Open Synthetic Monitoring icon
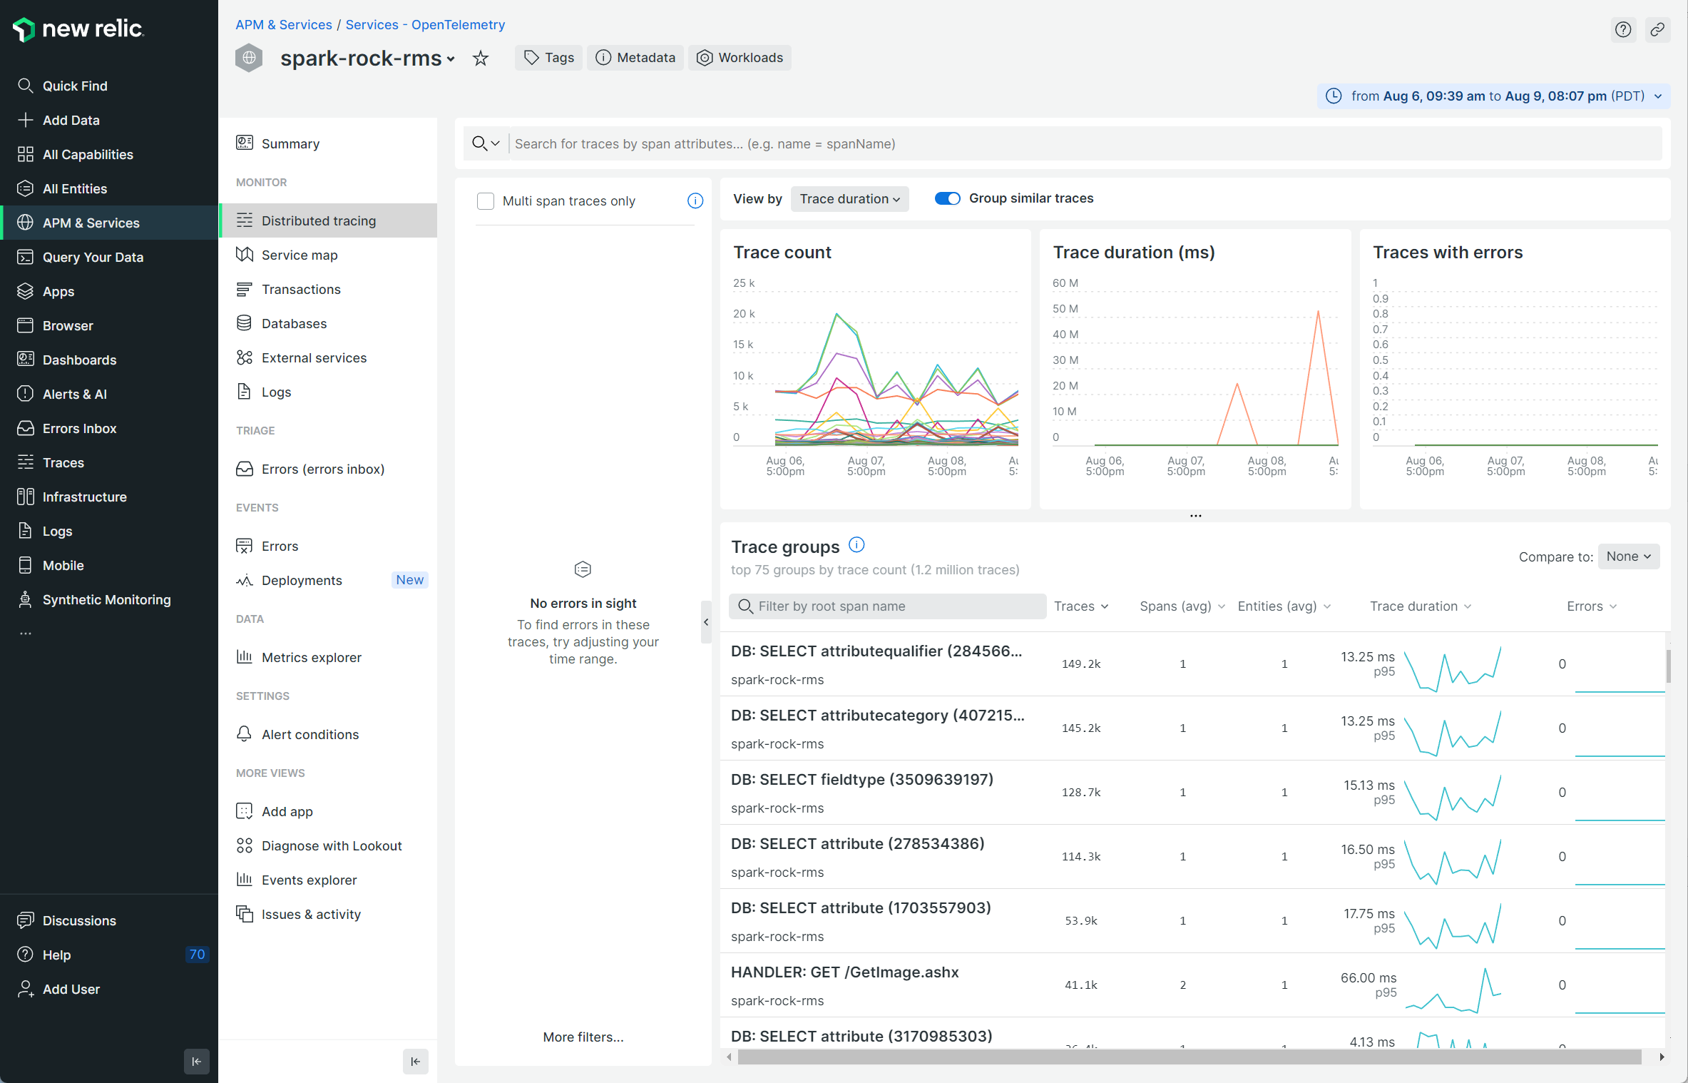Viewport: 1688px width, 1083px height. [25, 599]
